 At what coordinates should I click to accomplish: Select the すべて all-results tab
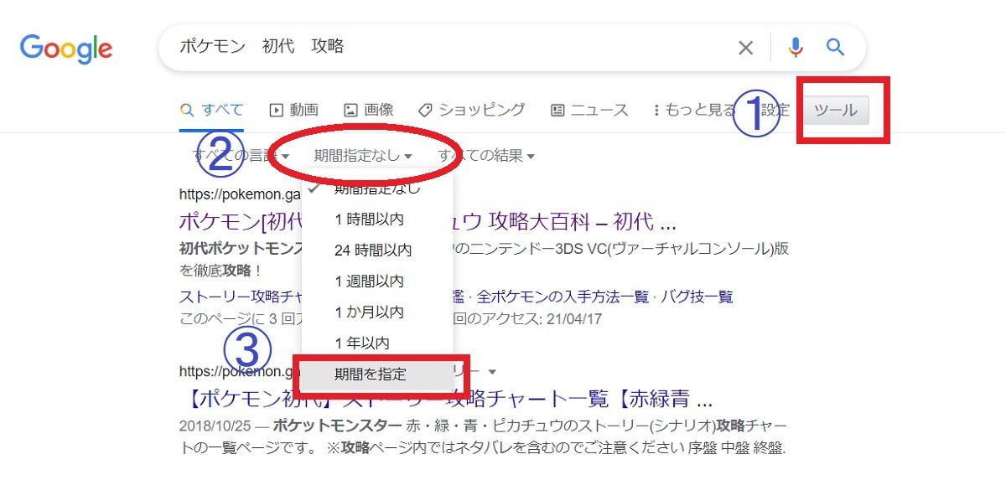pyautogui.click(x=211, y=110)
